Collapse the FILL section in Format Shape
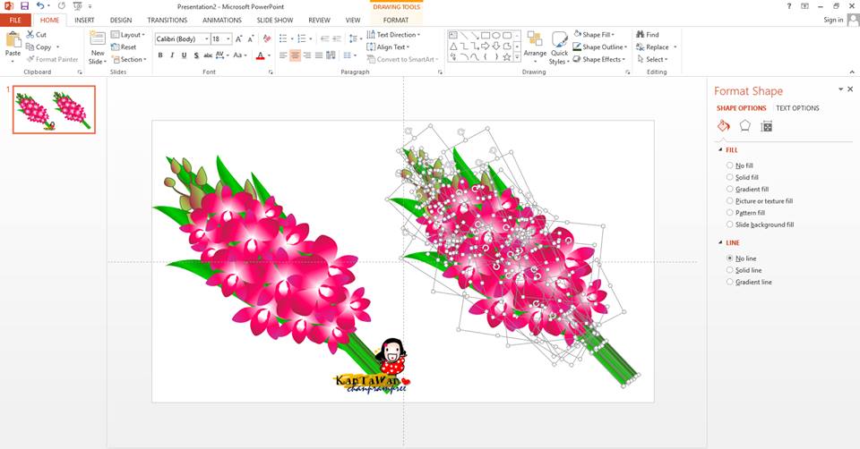Screen dimensions: 860x449 pos(720,150)
